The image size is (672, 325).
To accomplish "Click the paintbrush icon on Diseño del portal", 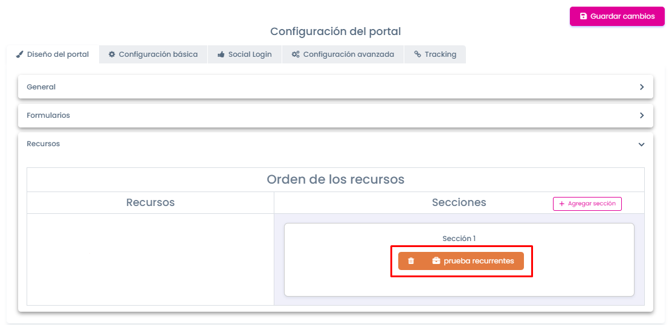I will 19,54.
